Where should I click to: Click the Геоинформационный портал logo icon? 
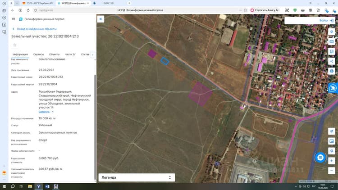tap(21, 19)
